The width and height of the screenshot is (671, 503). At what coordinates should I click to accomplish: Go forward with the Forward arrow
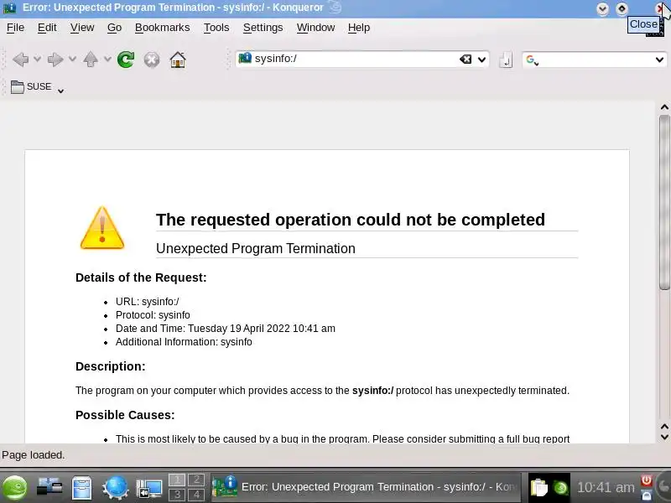55,60
